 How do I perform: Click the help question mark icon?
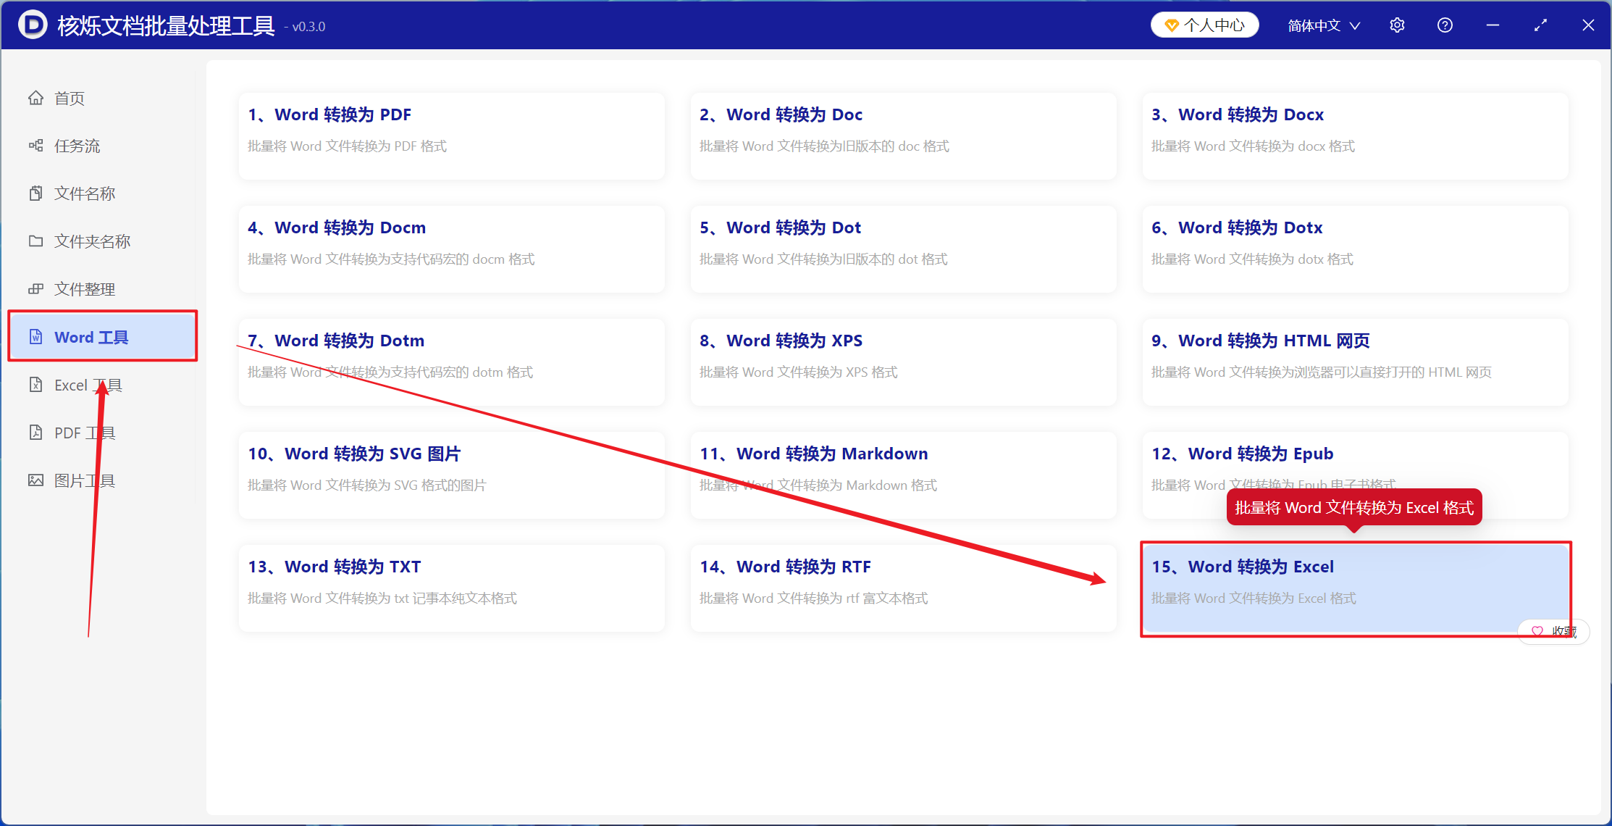point(1445,25)
